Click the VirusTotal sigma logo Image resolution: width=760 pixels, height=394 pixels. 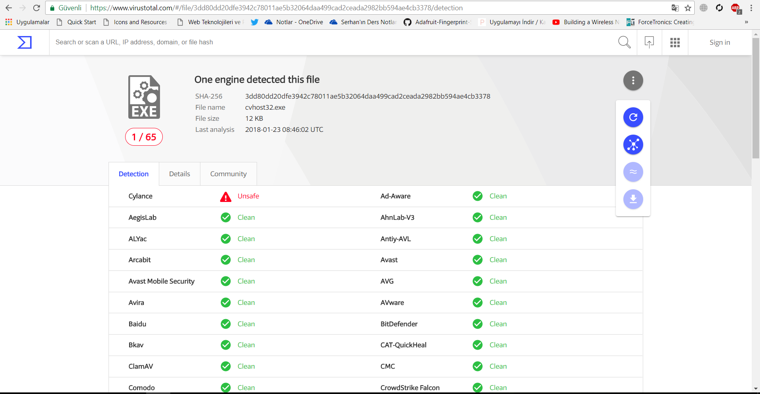click(x=25, y=42)
